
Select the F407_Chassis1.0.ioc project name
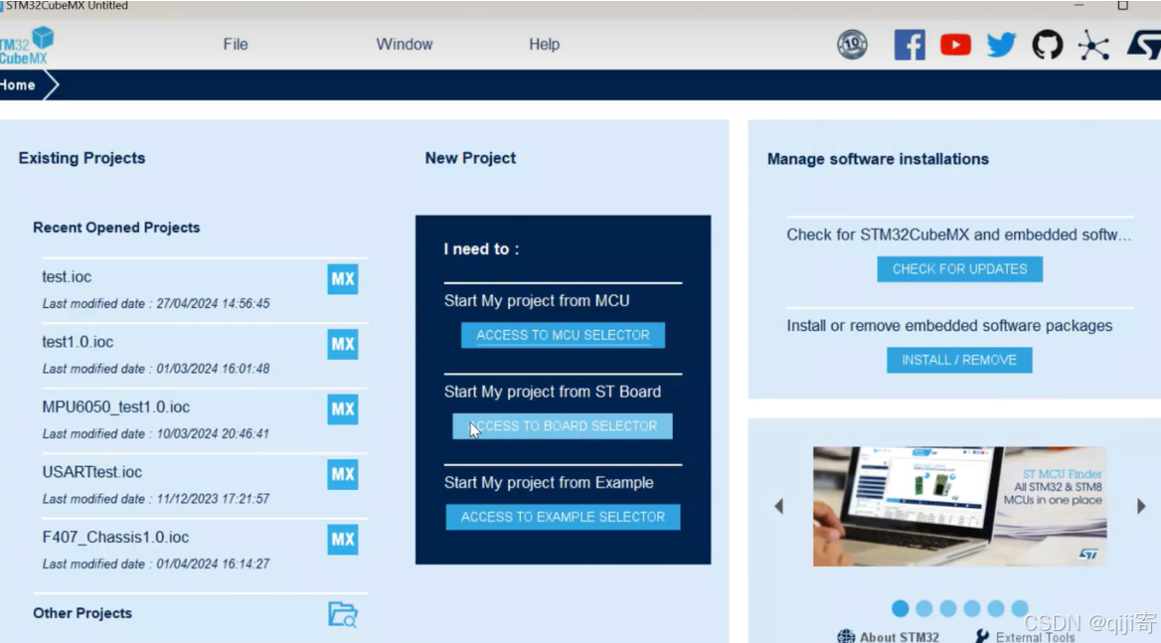pyautogui.click(x=115, y=538)
